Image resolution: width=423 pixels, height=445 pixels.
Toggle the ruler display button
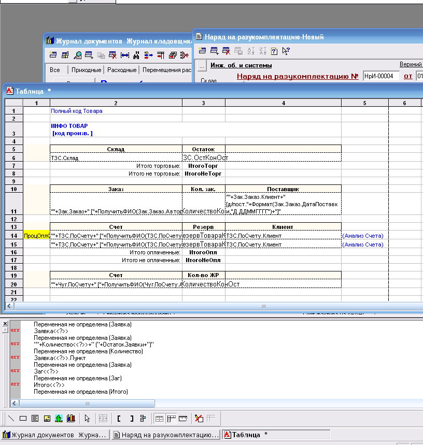click(x=182, y=418)
